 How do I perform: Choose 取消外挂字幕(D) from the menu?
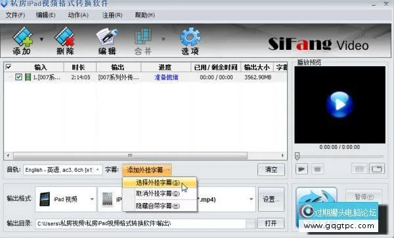pyautogui.click(x=160, y=193)
